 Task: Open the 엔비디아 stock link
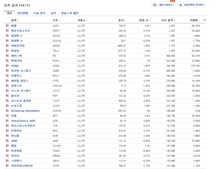(x=17, y=61)
